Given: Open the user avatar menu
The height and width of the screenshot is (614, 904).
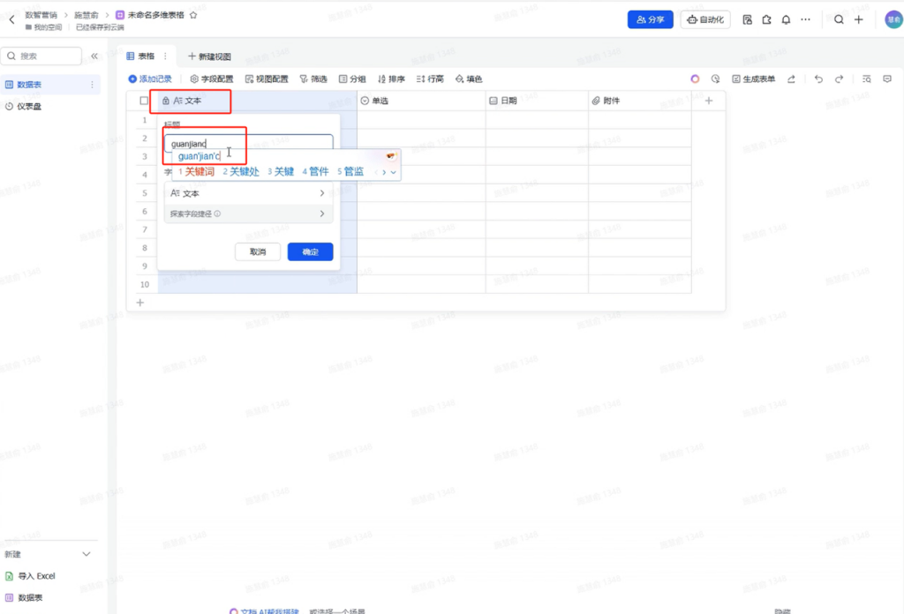Looking at the screenshot, I should pyautogui.click(x=893, y=19).
